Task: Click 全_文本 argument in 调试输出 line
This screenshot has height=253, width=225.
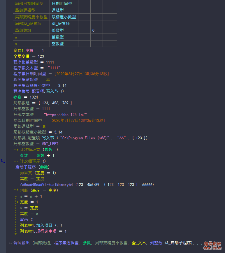Action: click(139, 243)
